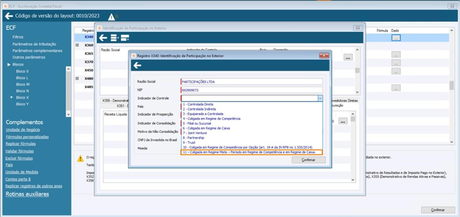Open ellipsis button in X450 row

396,71
